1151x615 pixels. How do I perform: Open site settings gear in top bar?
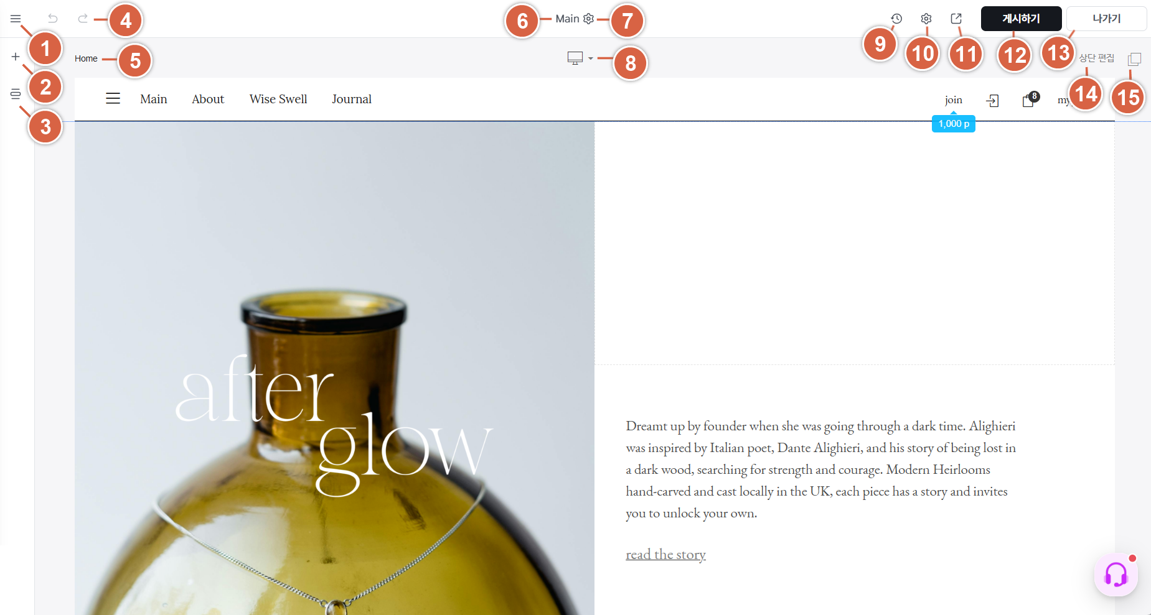(926, 19)
